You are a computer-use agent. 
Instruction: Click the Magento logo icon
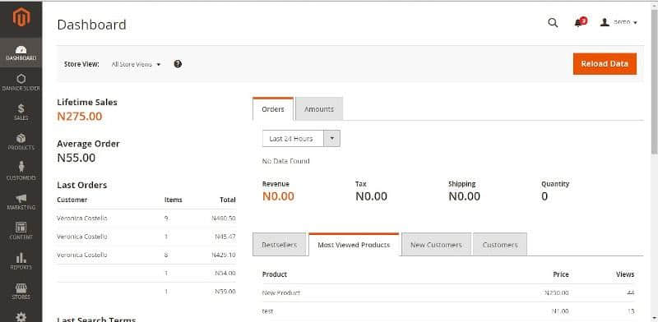21,17
